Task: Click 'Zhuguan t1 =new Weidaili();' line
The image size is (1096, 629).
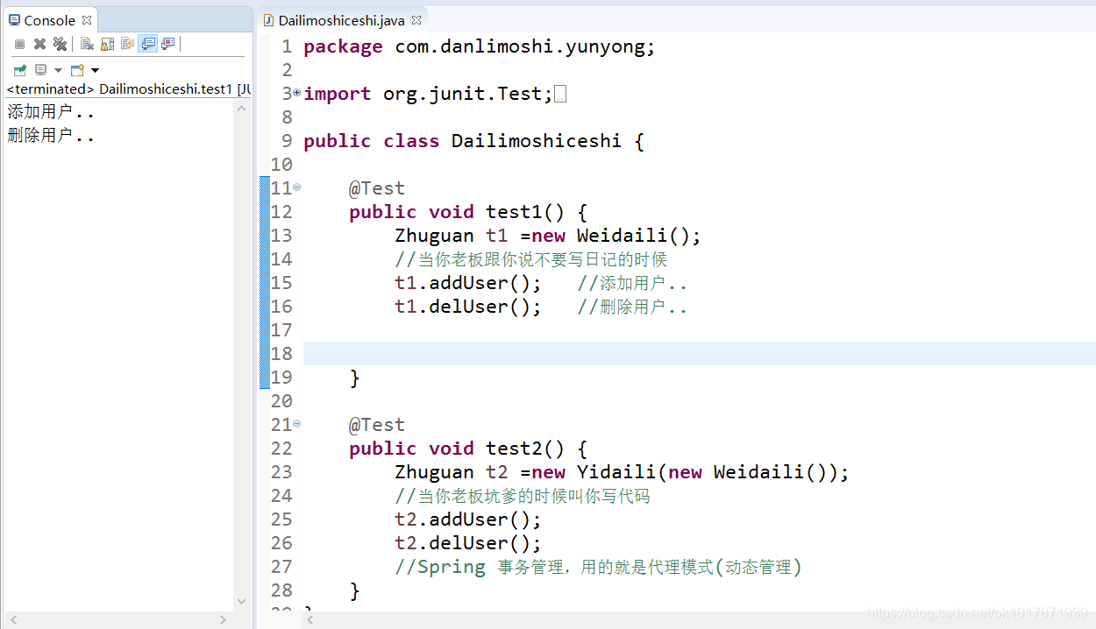Action: click(x=548, y=236)
